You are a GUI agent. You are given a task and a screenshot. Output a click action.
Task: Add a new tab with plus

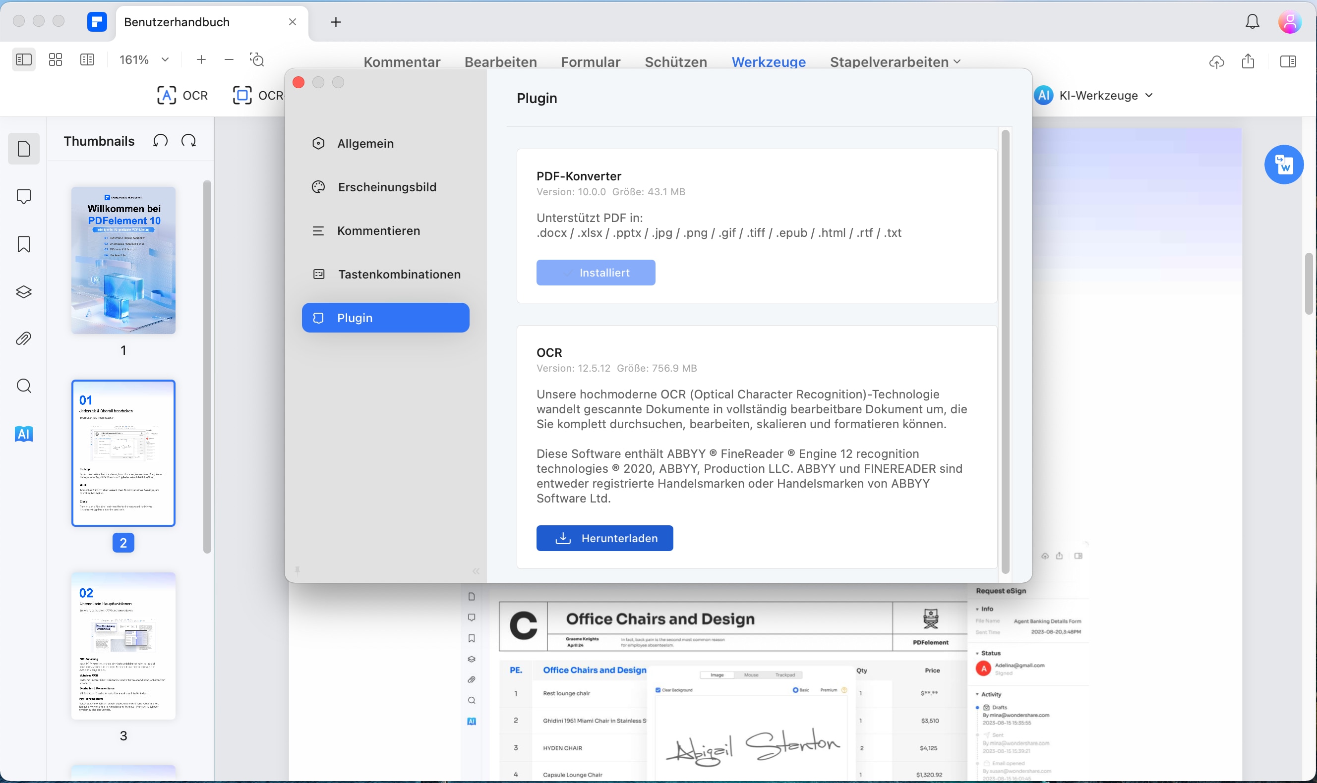point(336,22)
